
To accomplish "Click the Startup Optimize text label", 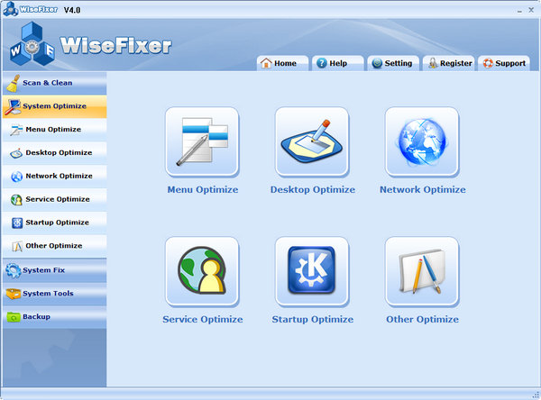I will tap(312, 319).
